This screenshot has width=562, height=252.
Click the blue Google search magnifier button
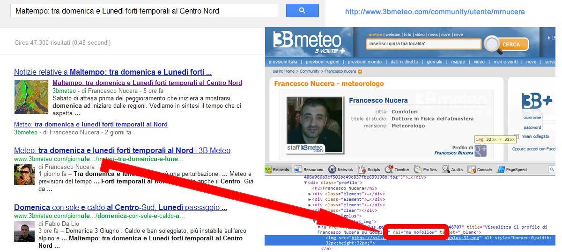point(302,10)
